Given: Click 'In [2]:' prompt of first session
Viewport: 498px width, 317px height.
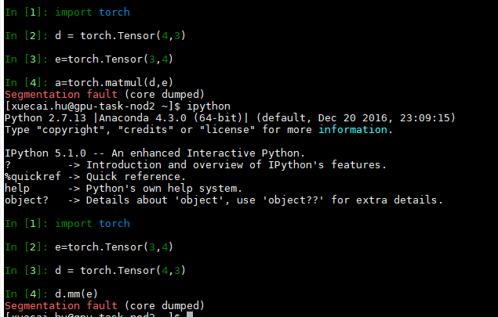Looking at the screenshot, I should coord(26,36).
